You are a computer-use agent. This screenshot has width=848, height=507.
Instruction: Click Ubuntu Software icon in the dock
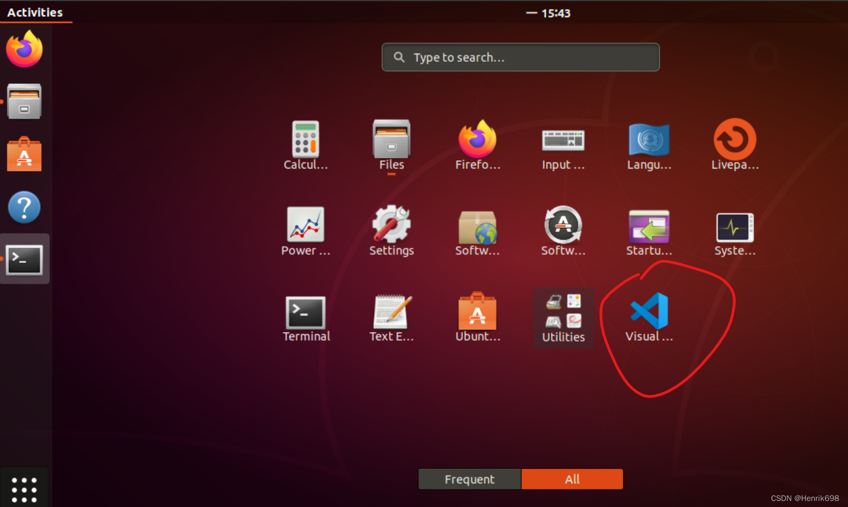point(24,154)
